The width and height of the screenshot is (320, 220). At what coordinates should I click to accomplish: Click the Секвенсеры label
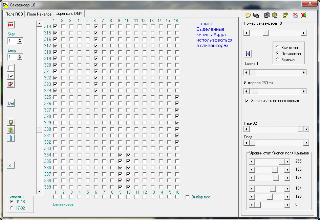click(x=63, y=204)
